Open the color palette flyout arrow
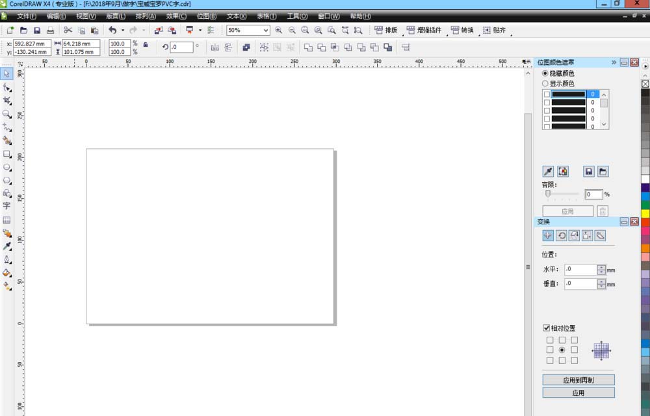The width and height of the screenshot is (650, 416). coord(645,66)
